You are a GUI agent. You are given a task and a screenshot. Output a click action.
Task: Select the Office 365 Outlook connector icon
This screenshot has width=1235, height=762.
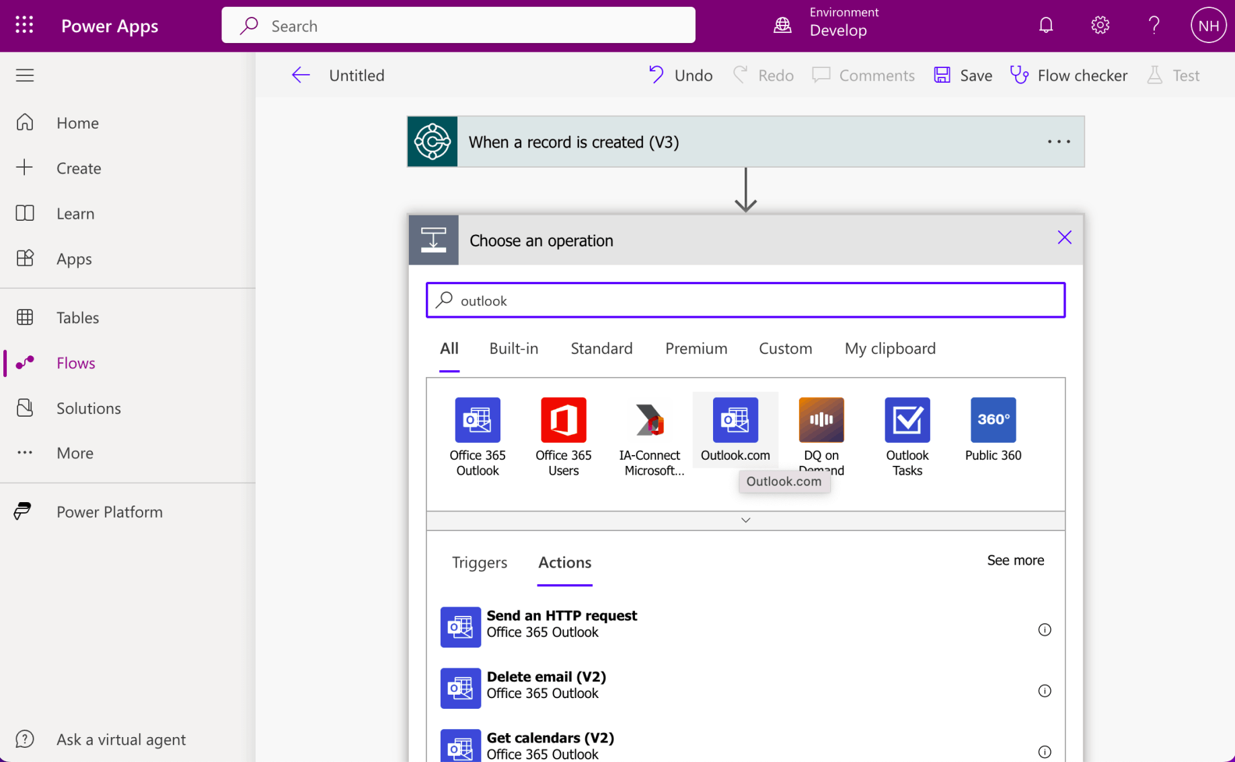click(477, 420)
